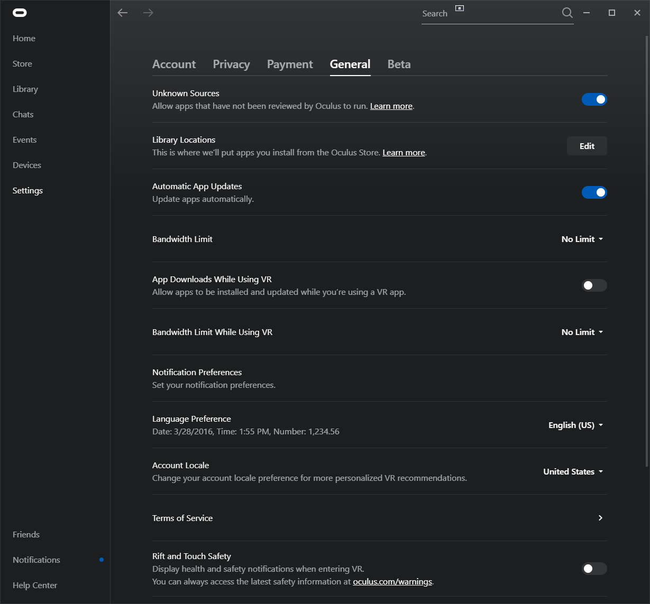Open Notifications with the blue indicator dot
Image resolution: width=650 pixels, height=604 pixels.
[x=36, y=560]
